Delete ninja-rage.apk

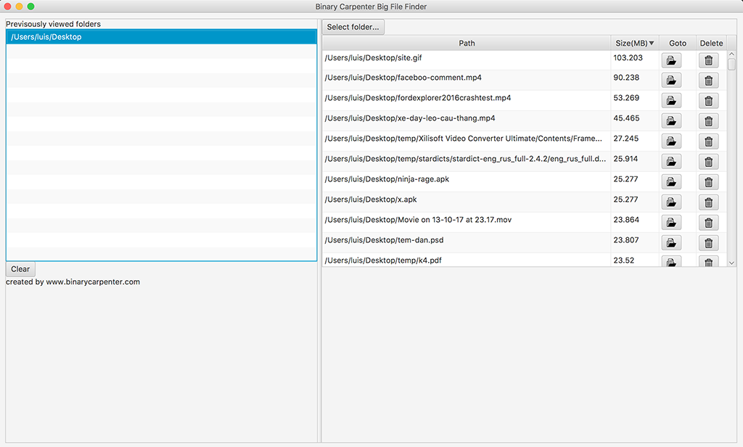coord(708,182)
